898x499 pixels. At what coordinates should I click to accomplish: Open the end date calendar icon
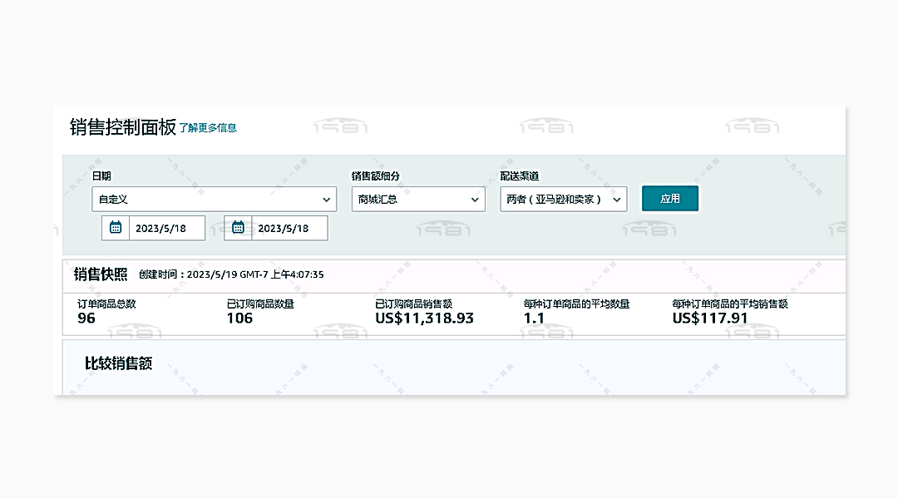238,228
